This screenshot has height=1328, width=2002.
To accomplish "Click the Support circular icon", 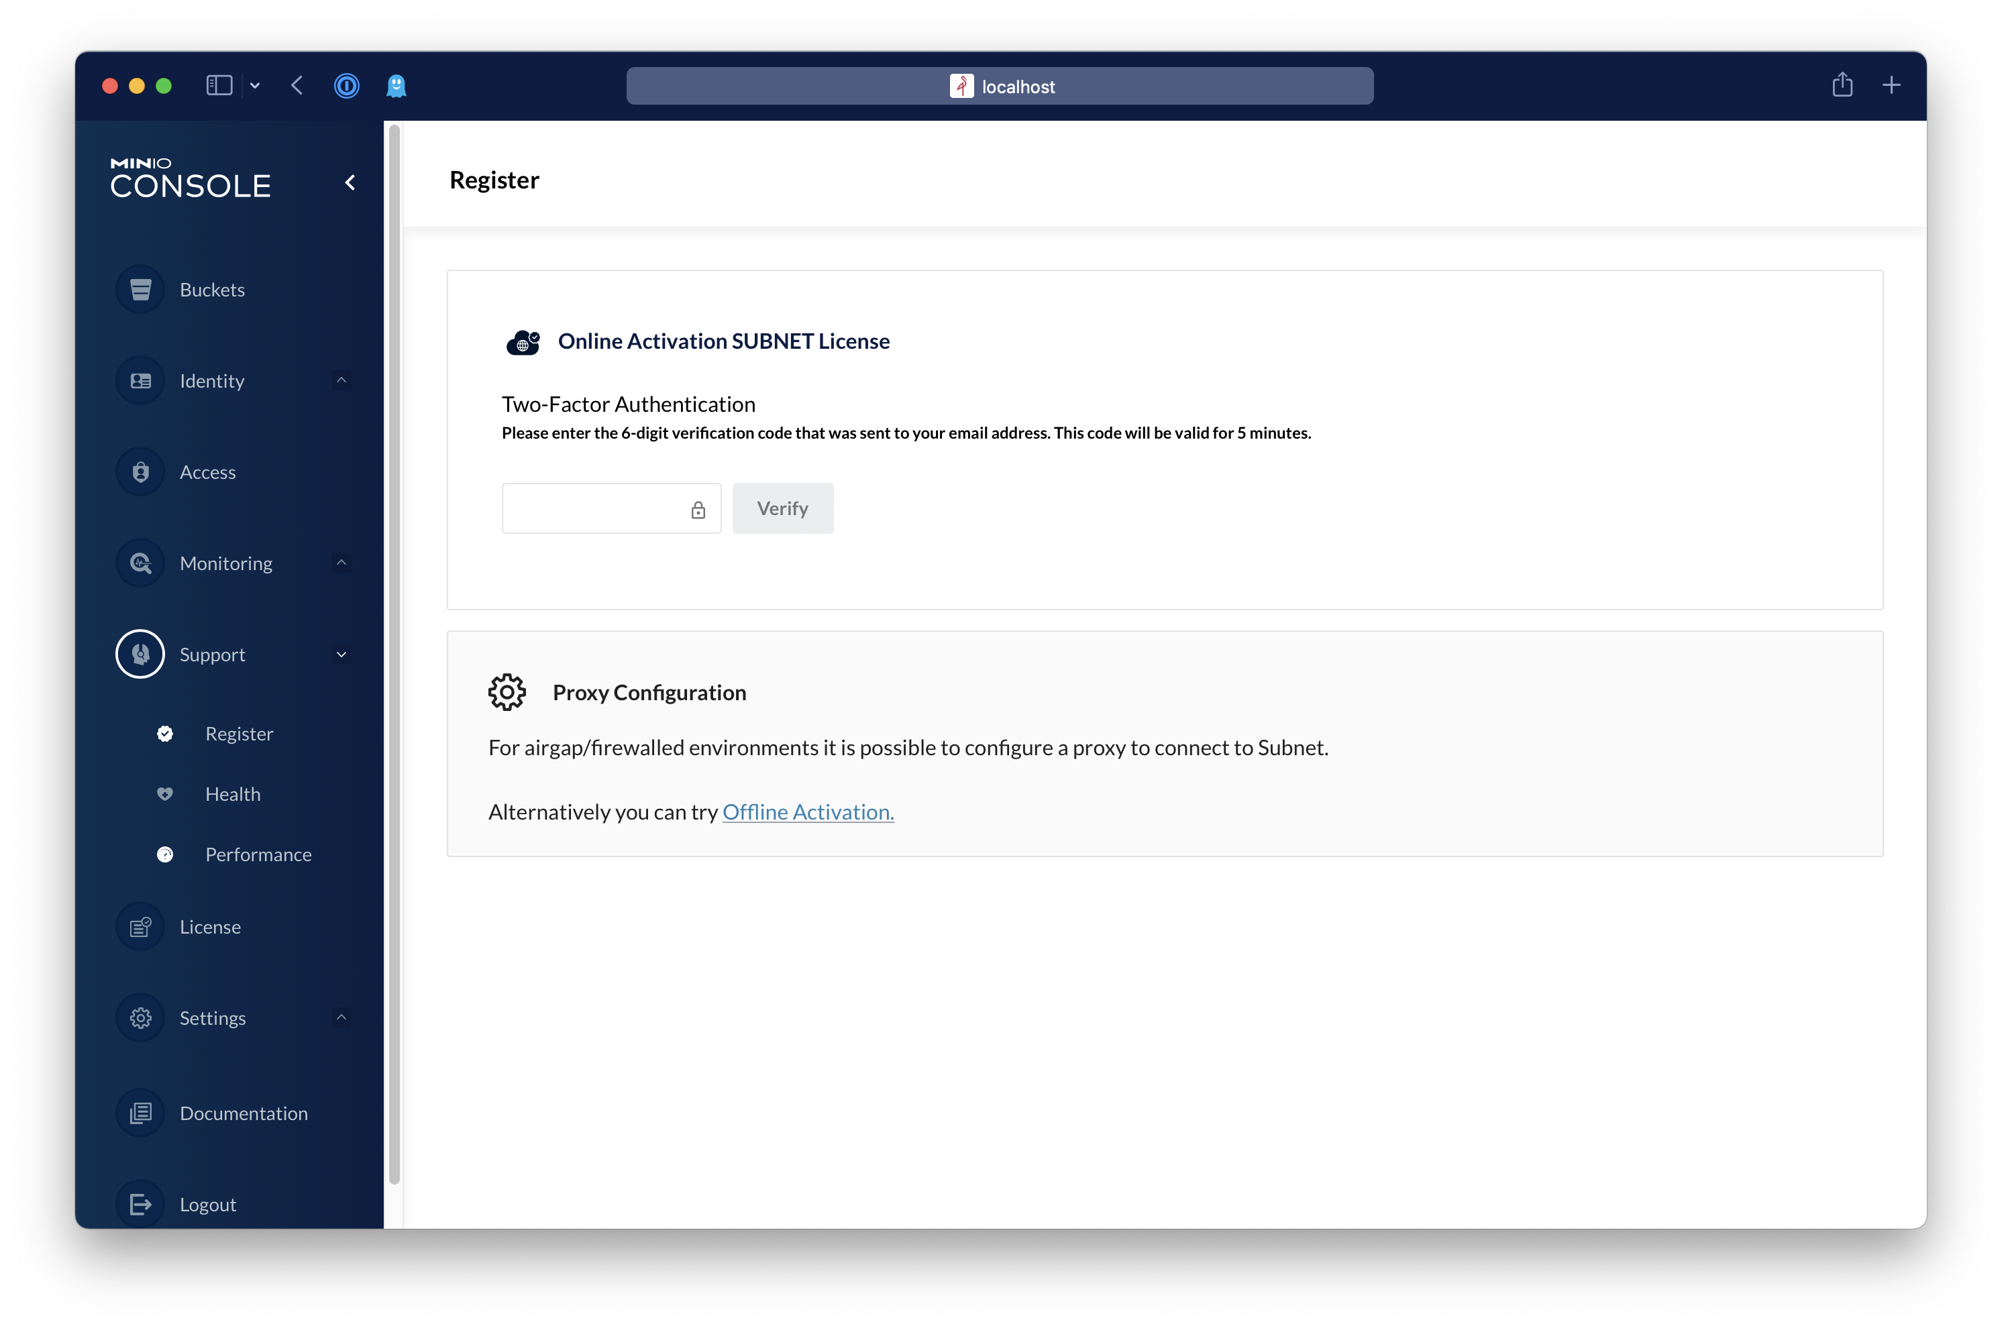I will [x=141, y=655].
